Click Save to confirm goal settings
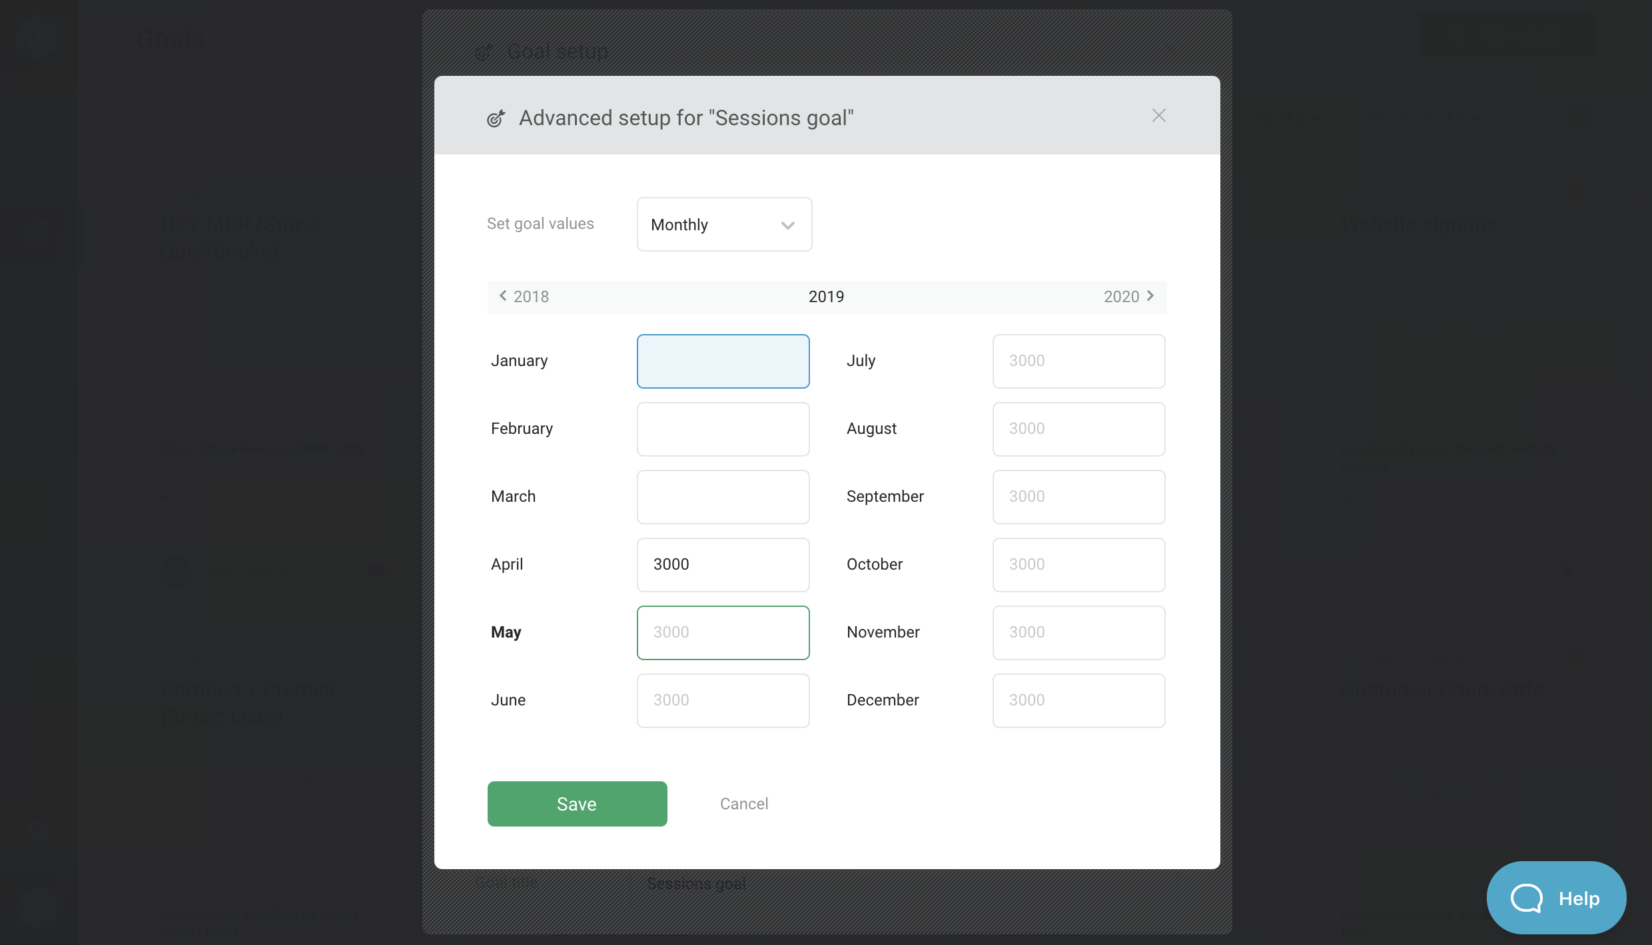The height and width of the screenshot is (945, 1652). 576,803
